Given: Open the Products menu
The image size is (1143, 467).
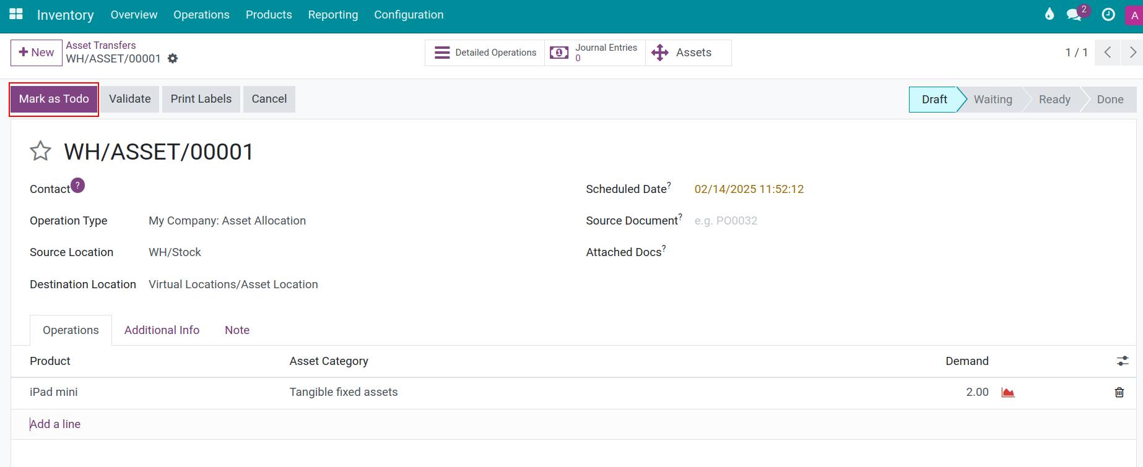Looking at the screenshot, I should tap(269, 15).
